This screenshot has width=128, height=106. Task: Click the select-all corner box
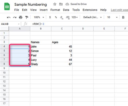[4, 29]
